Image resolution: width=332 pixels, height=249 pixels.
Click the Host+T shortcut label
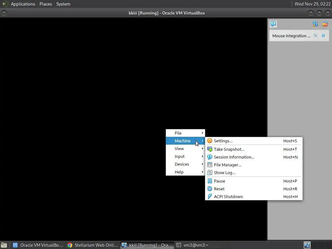click(290, 149)
